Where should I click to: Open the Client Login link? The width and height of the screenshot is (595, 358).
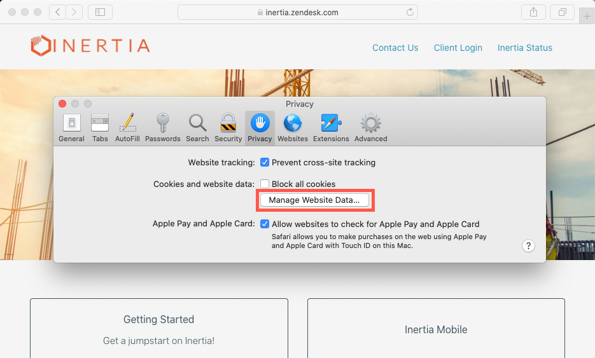pyautogui.click(x=458, y=48)
